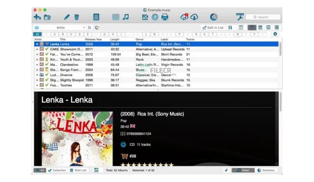
Task: Click the Torches album title
Action: tap(66, 85)
